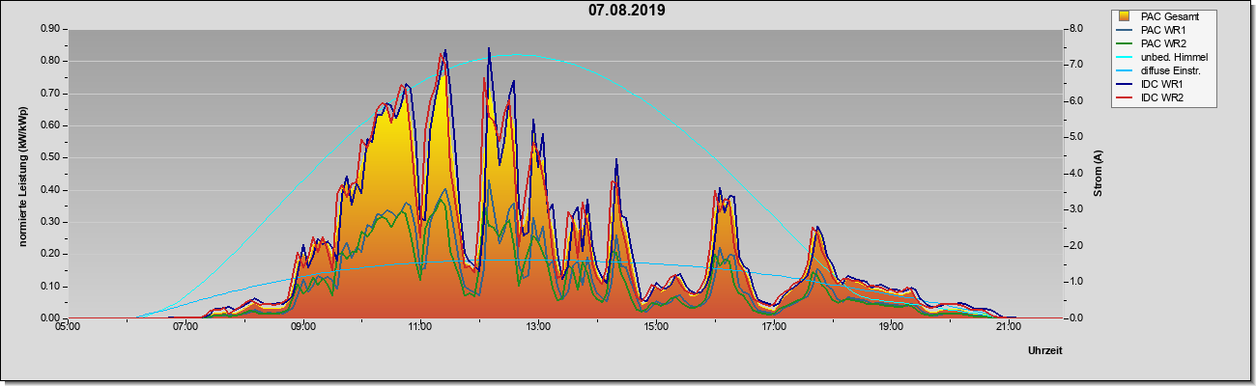This screenshot has height=386, width=1256.
Task: Click the Strom (A) right axis title
Action: click(1099, 174)
